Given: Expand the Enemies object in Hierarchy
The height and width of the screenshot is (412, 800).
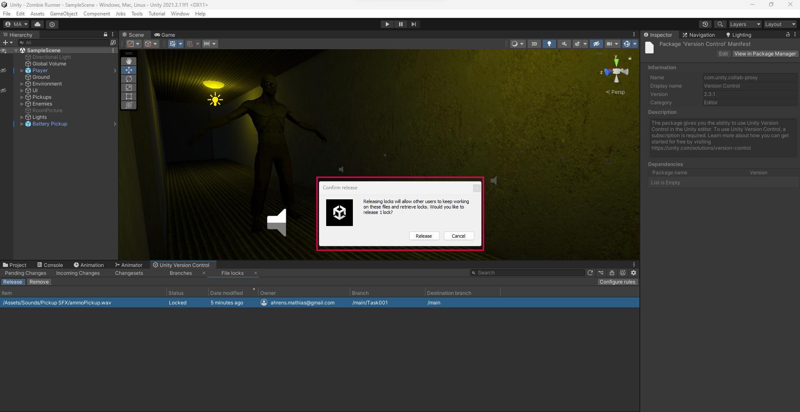Looking at the screenshot, I should (x=22, y=104).
